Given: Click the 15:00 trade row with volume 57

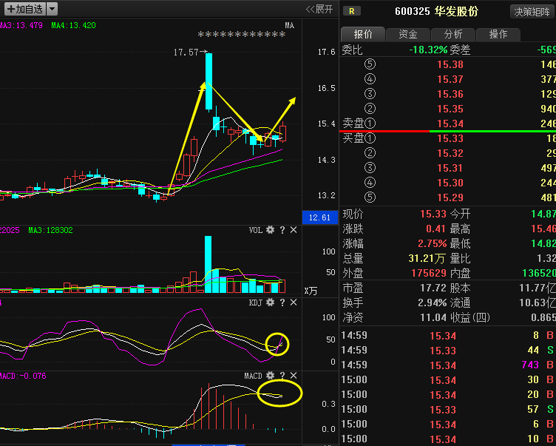Looking at the screenshot, I should [x=448, y=410].
